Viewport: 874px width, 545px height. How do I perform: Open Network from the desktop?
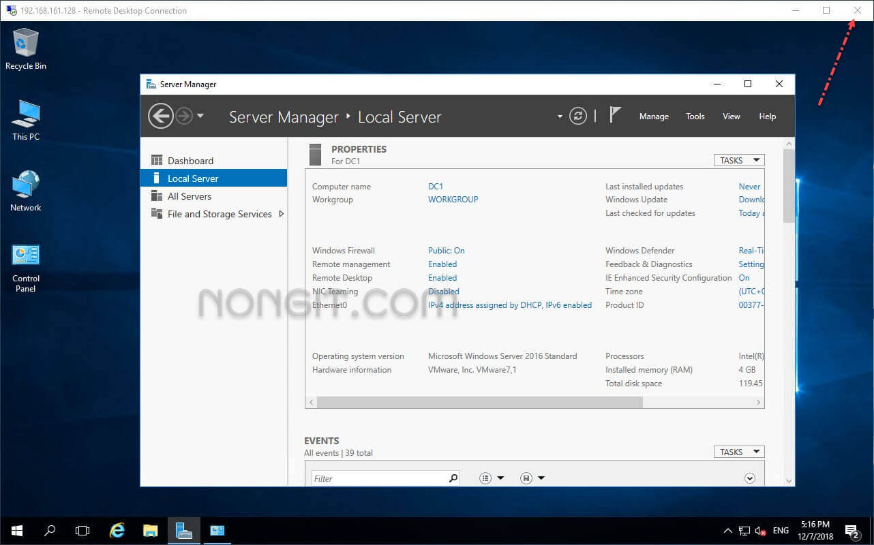click(25, 185)
